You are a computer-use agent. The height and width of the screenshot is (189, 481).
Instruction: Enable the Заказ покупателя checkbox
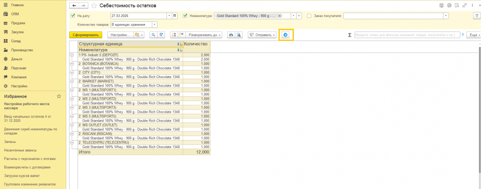point(309,16)
